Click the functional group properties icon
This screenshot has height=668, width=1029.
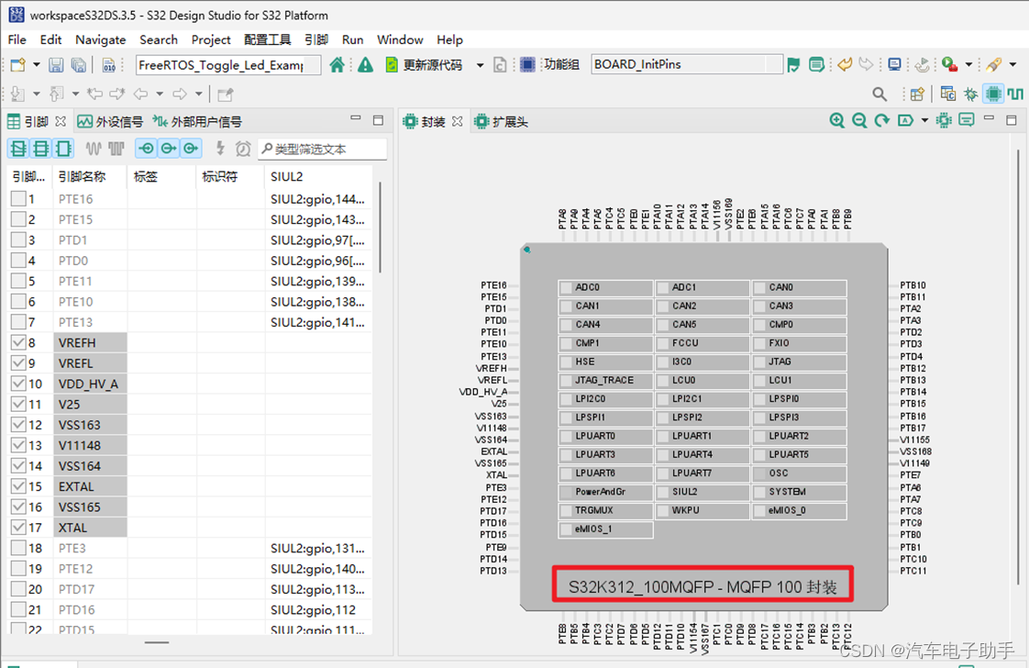(816, 64)
